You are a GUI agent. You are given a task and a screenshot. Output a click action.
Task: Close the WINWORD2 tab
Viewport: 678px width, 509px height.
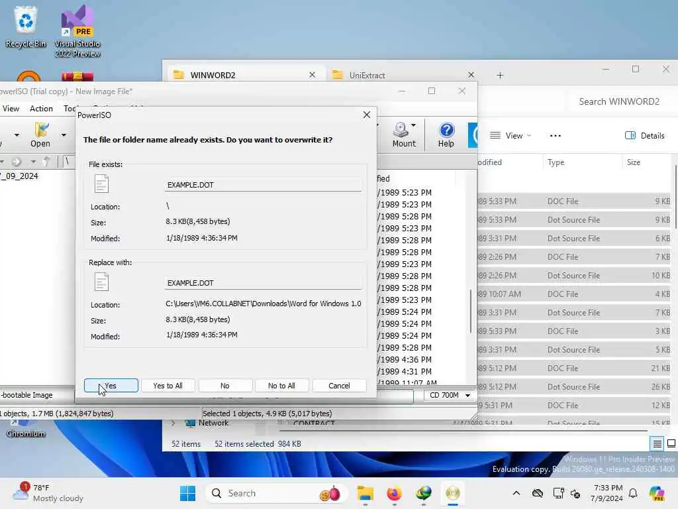tap(313, 75)
